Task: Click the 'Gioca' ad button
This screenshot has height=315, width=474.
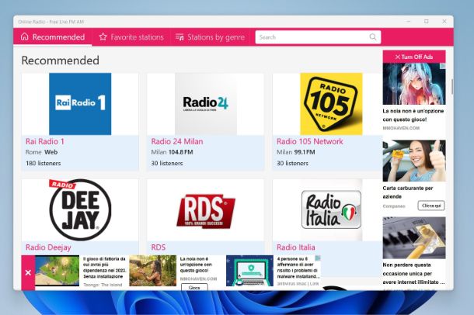Action: tap(194, 288)
